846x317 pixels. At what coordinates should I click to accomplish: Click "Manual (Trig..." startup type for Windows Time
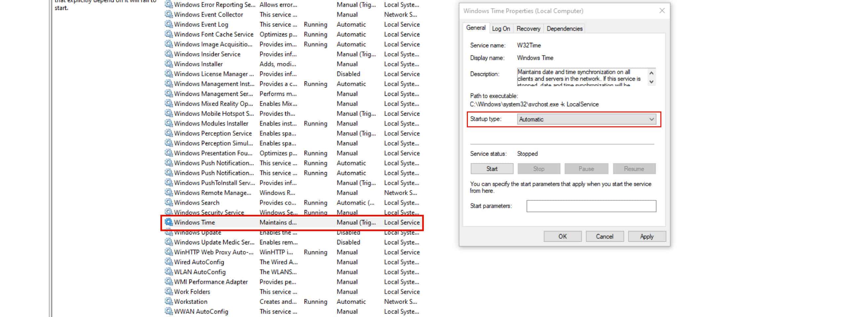pyautogui.click(x=356, y=222)
